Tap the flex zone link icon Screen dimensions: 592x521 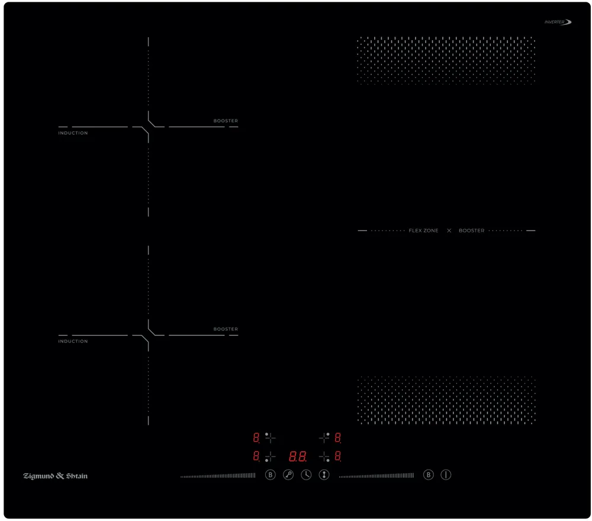(x=324, y=475)
